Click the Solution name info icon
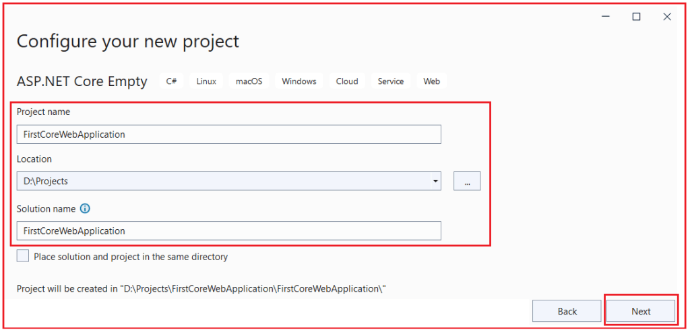The width and height of the screenshot is (690, 330). pos(85,209)
